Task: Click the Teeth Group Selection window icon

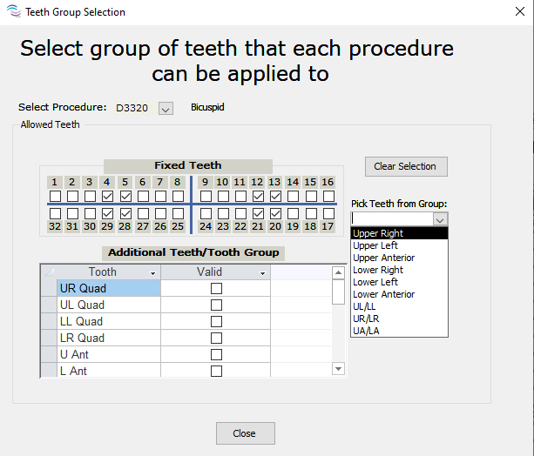Action: 12,12
